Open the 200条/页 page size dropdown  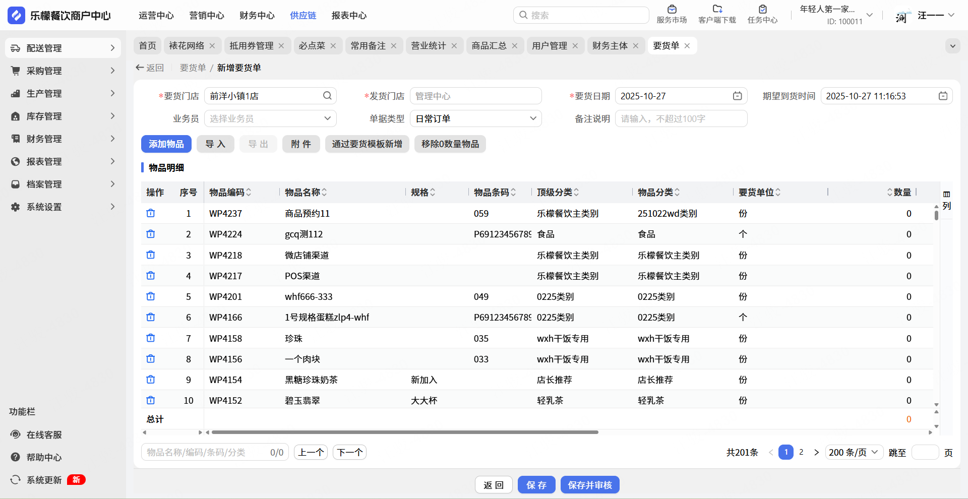[854, 452]
